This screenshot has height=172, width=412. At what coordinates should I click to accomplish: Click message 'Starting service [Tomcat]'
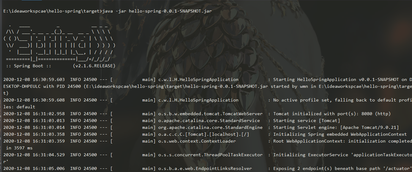tap(307, 121)
